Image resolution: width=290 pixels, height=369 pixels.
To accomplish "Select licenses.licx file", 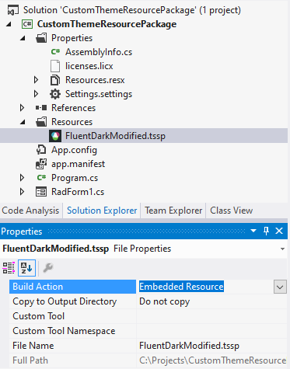I will pos(89,66).
